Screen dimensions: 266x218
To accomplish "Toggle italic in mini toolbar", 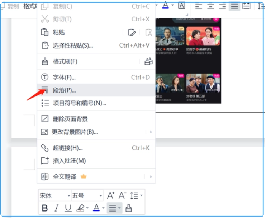I will pos(57,208).
